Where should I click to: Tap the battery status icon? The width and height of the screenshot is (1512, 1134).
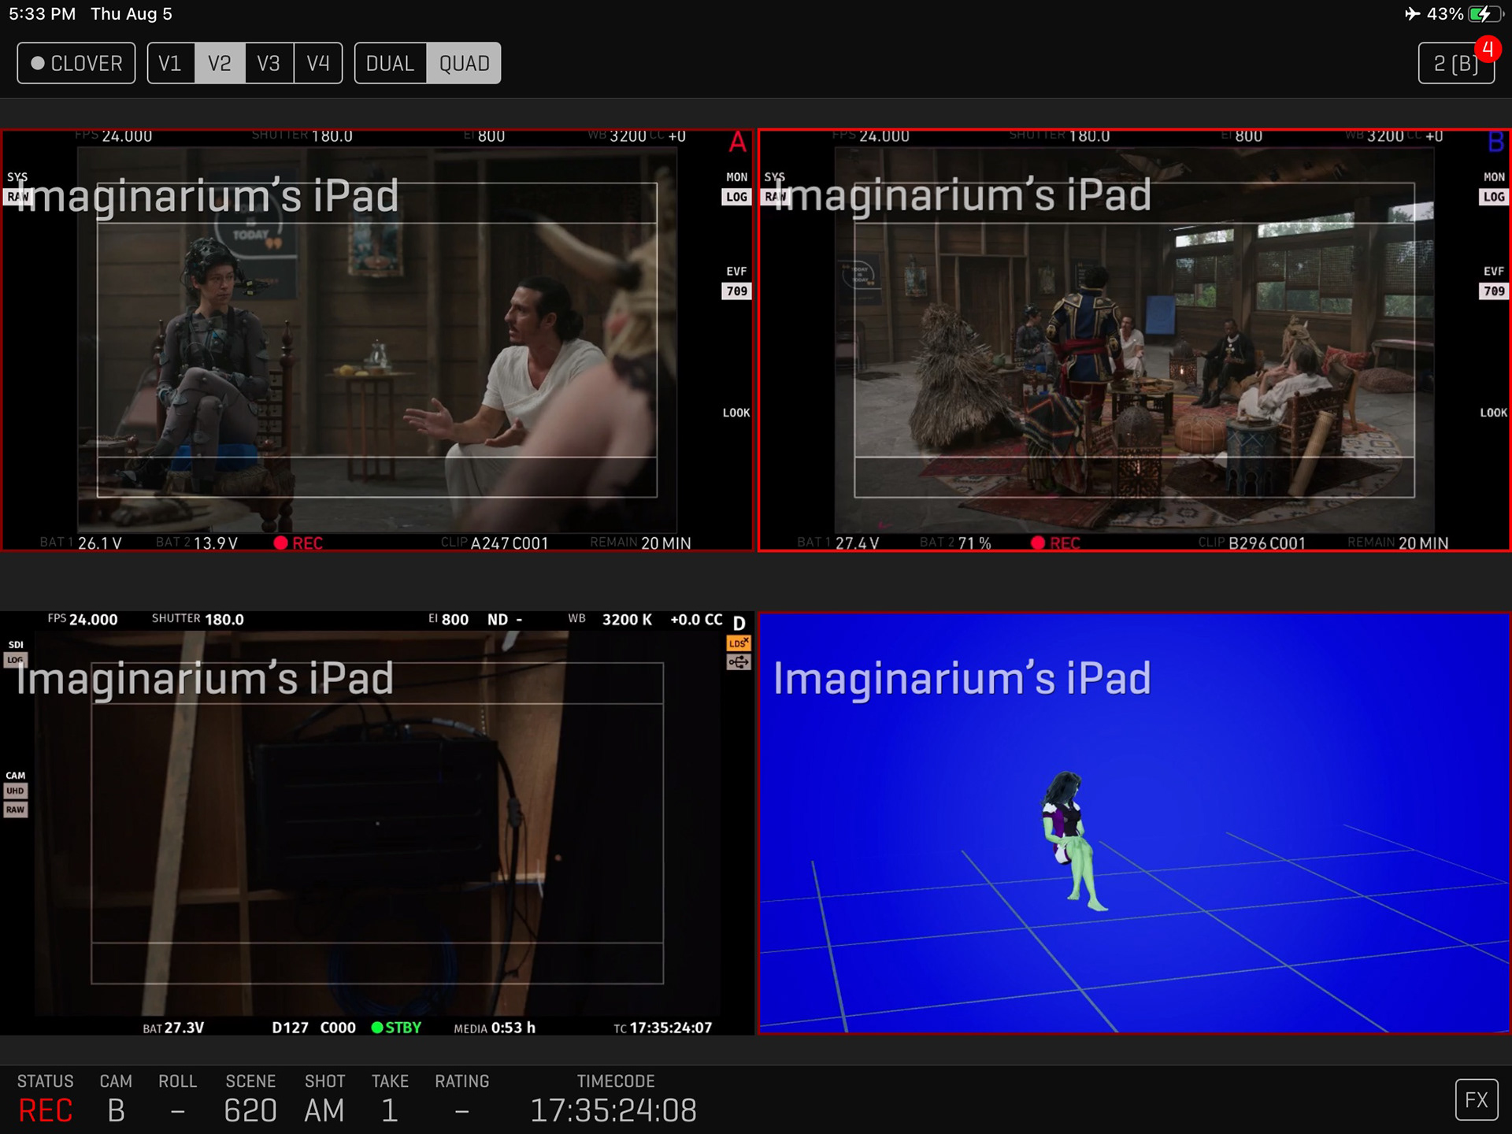click(x=1484, y=14)
